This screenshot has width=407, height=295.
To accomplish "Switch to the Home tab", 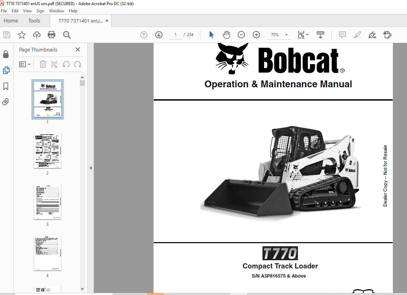I will click(11, 21).
